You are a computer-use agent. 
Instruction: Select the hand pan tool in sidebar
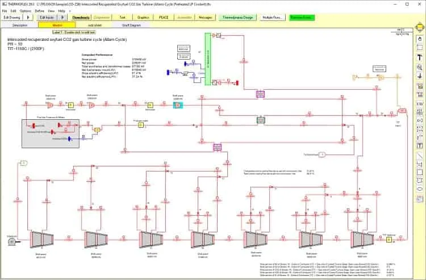[420, 39]
